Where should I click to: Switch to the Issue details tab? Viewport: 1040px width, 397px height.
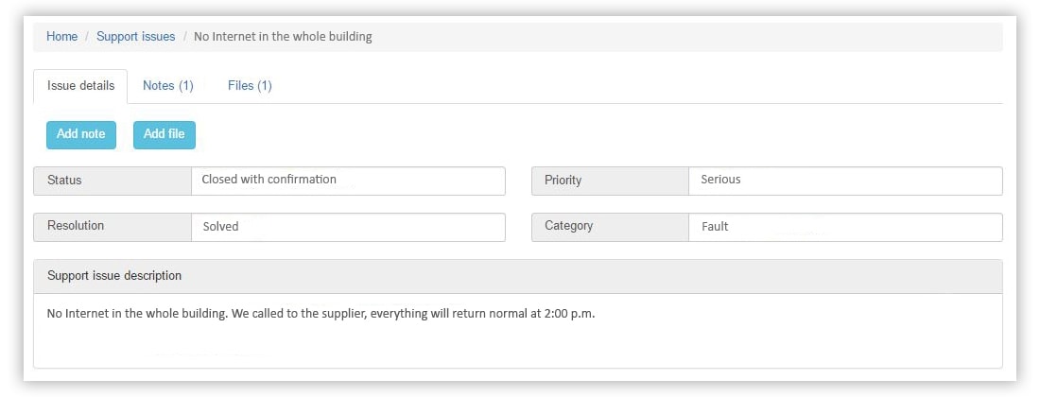pyautogui.click(x=81, y=86)
